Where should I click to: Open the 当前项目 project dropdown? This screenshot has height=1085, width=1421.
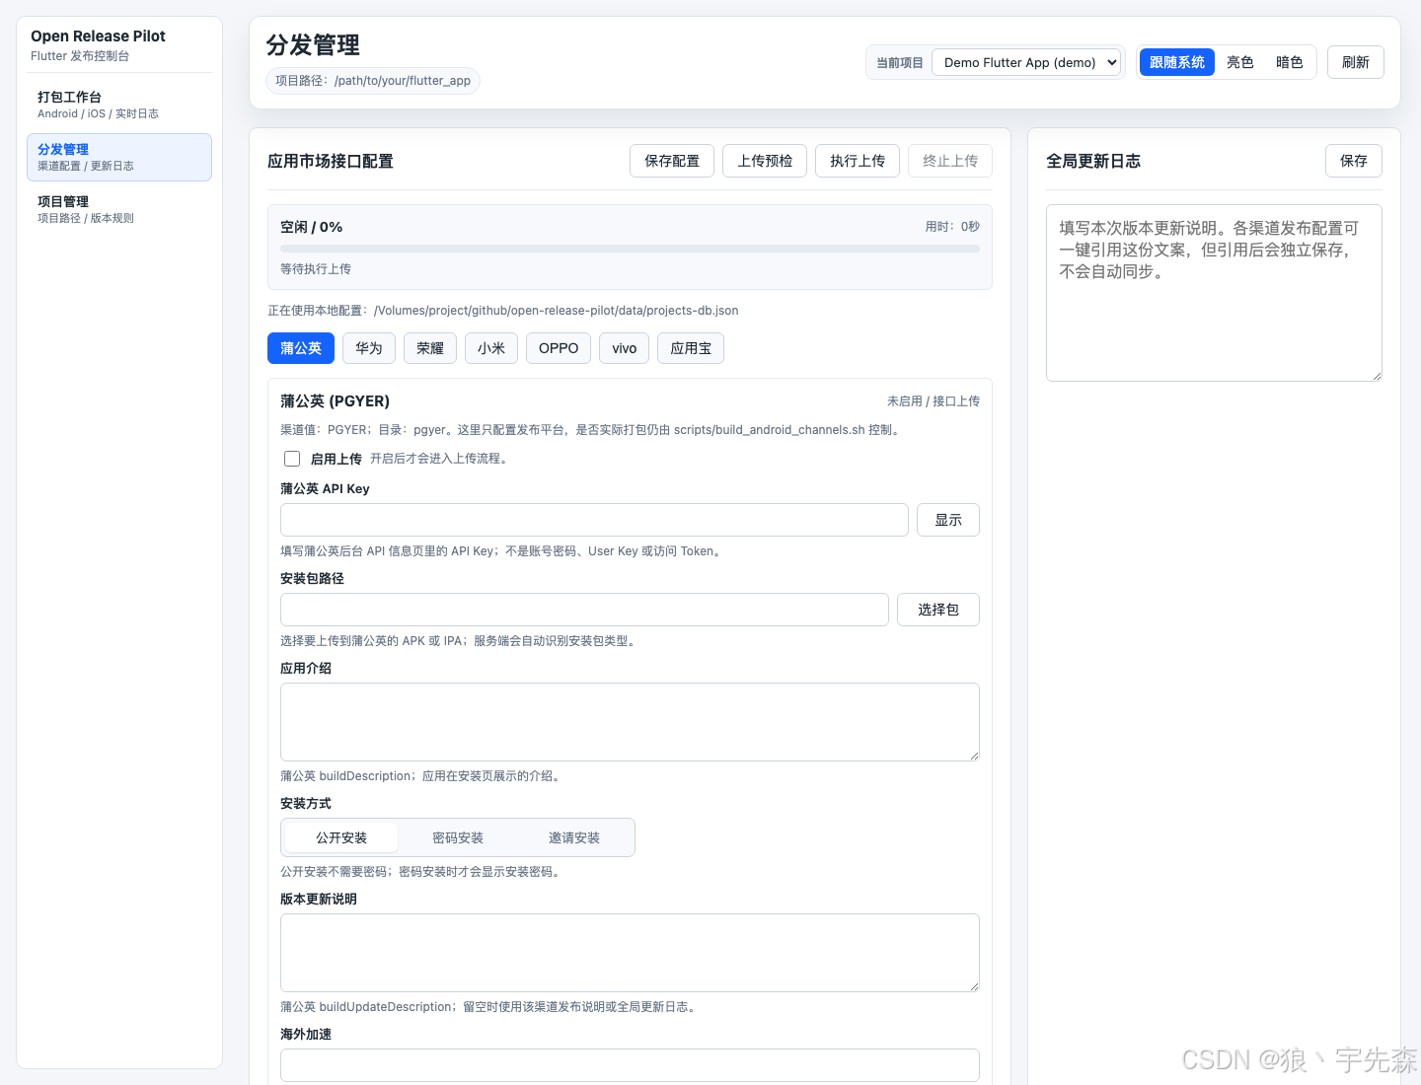[1026, 62]
